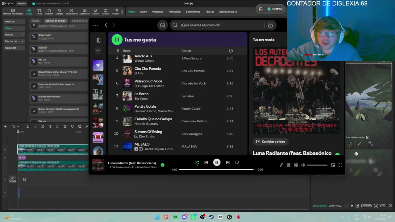Mute Spotify with the speaker icon
Image resolution: width=395 pixels, height=222 pixels.
(x=303, y=165)
